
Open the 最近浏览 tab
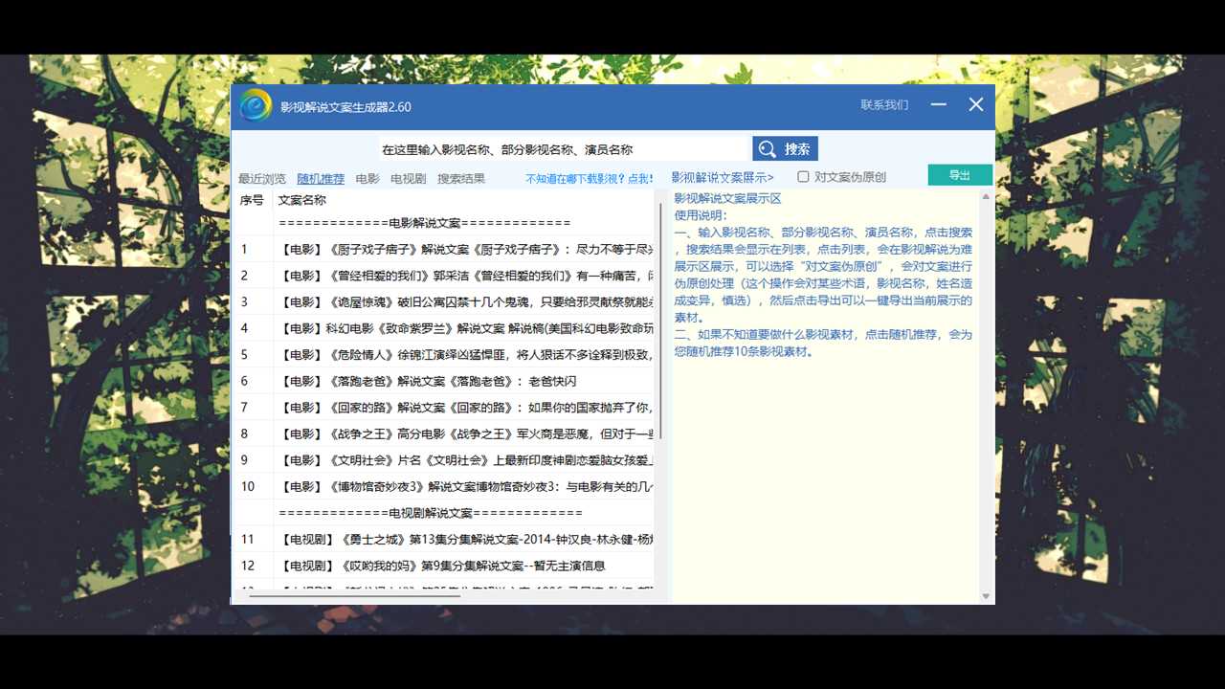(x=262, y=179)
